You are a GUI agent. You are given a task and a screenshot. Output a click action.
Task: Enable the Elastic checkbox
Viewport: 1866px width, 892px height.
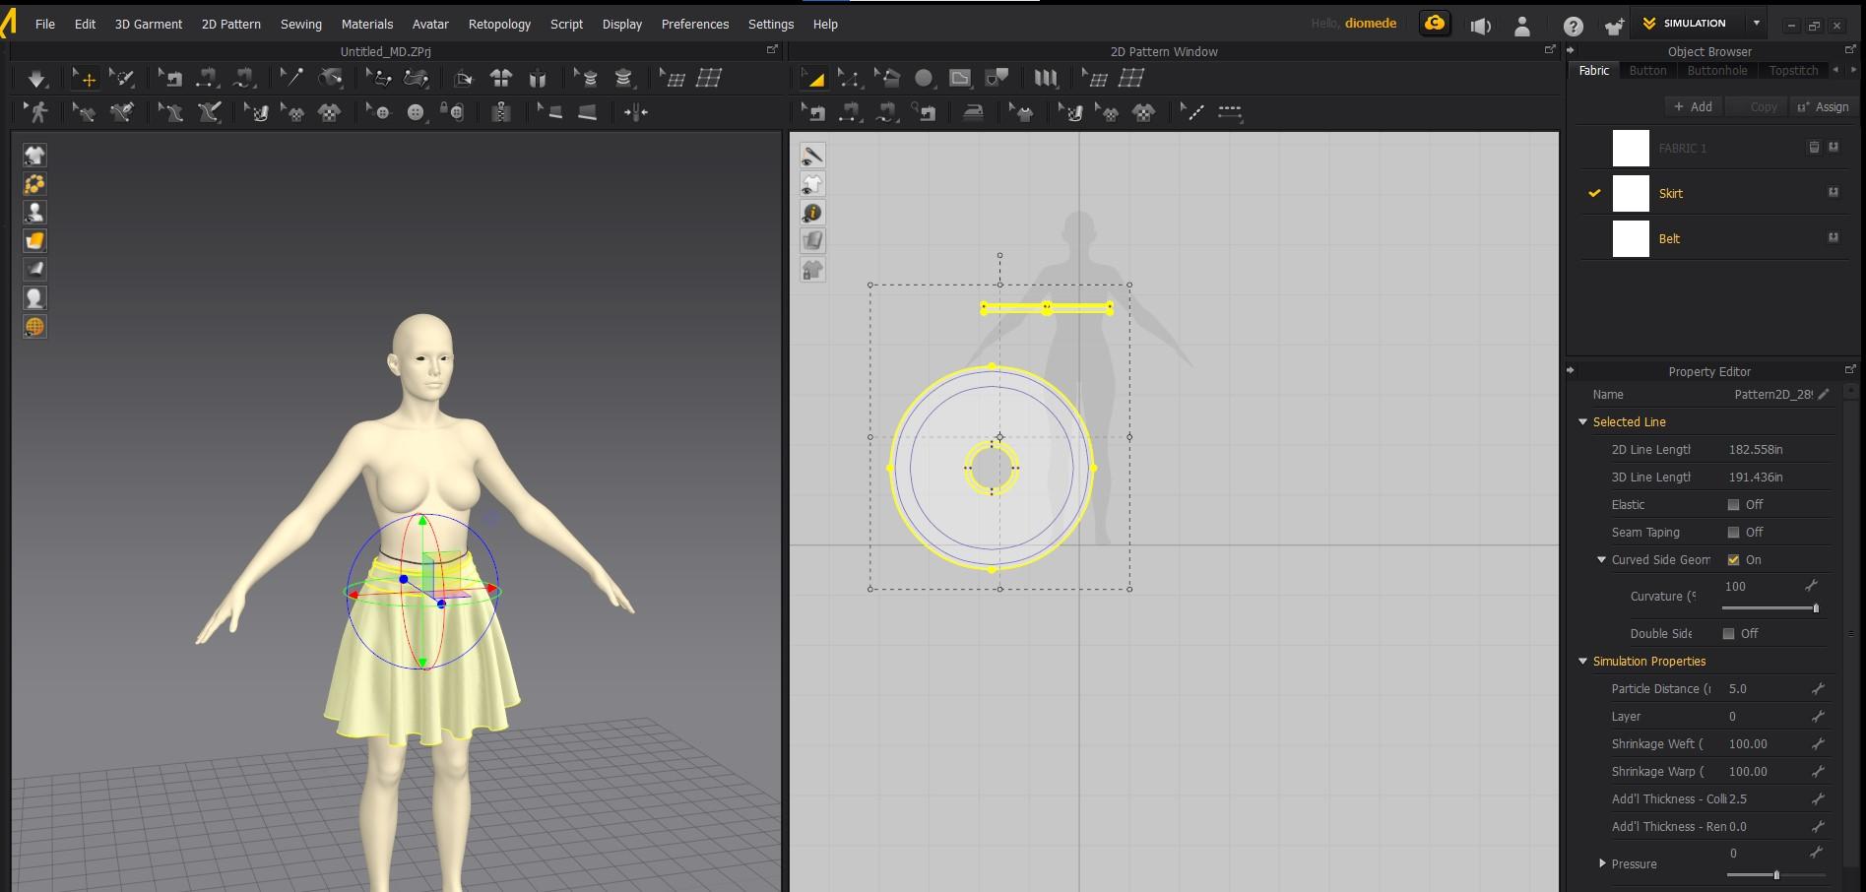[1733, 505]
